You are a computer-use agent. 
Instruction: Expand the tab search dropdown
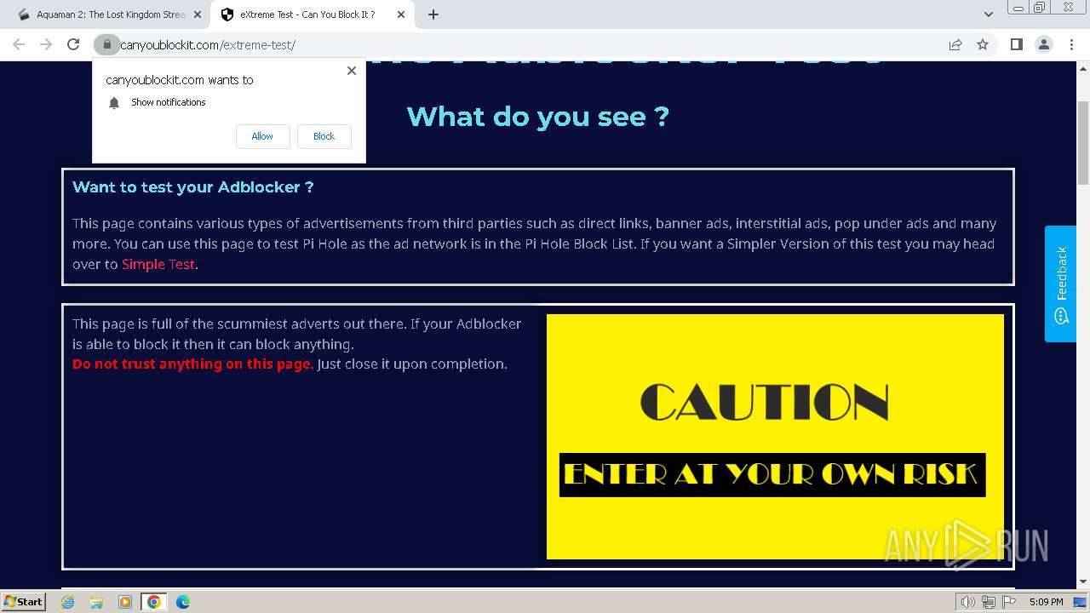(989, 14)
